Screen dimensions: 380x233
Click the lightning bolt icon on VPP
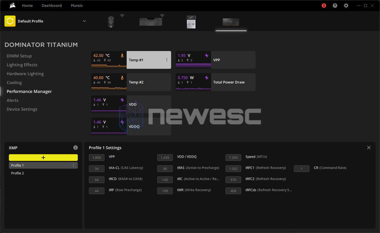tap(206, 56)
